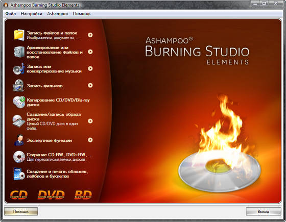This screenshot has height=222, width=286.
Task: Open the Файл menu
Action: click(x=11, y=14)
